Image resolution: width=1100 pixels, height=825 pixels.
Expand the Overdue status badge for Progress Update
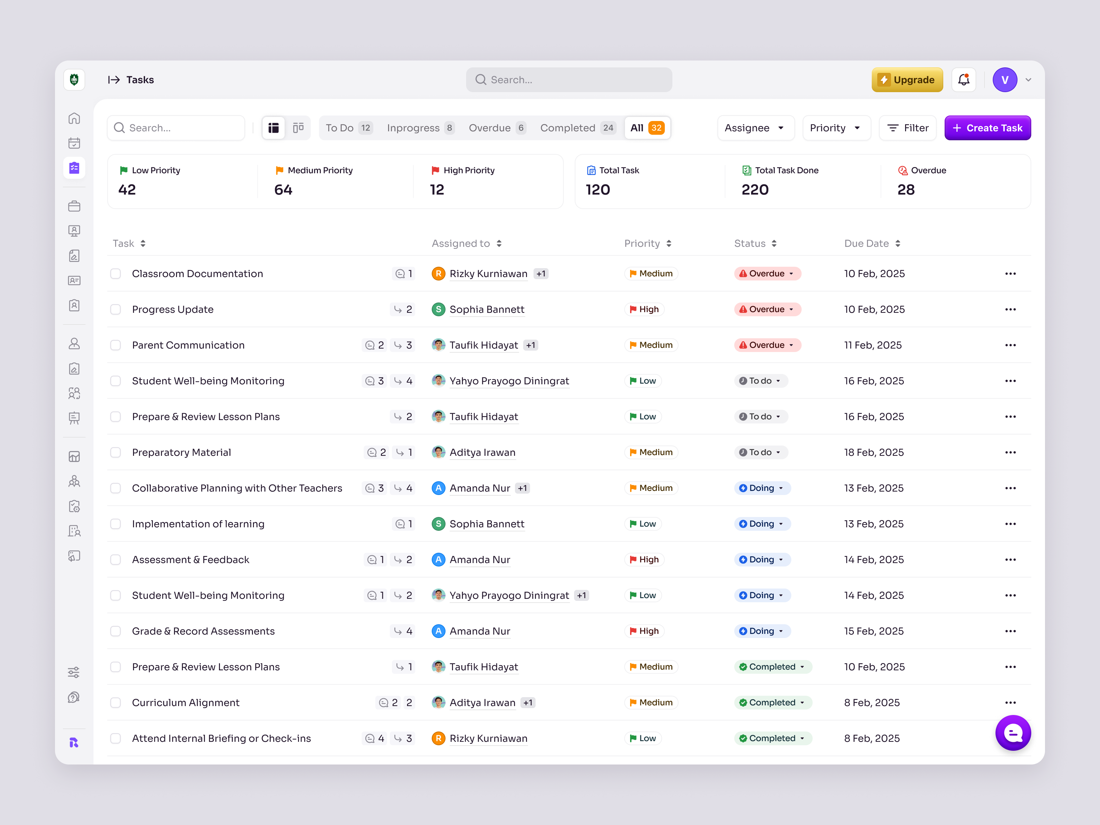[x=767, y=309]
